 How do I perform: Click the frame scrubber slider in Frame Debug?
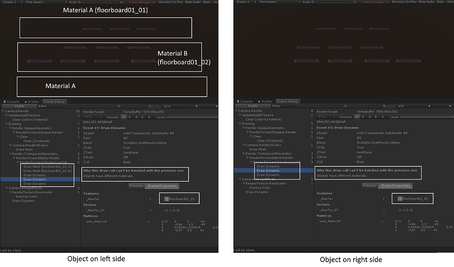pos(118,106)
